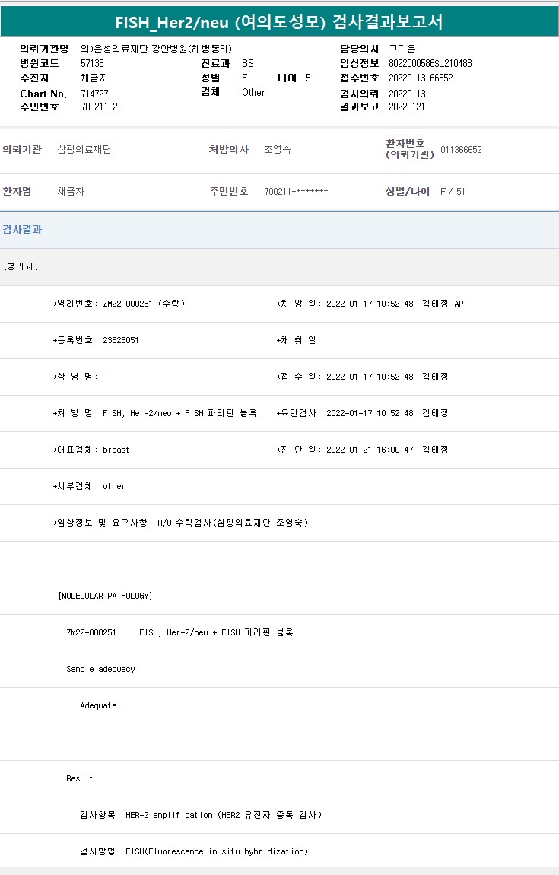Screen dimensions: 559x875
Task: Select the Adequate result text
Action: tap(98, 705)
